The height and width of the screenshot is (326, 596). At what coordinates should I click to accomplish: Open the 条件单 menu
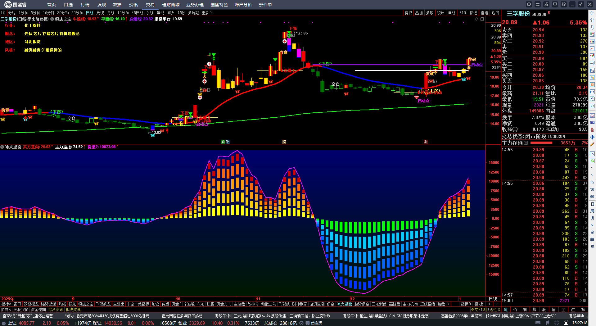(x=265, y=5)
